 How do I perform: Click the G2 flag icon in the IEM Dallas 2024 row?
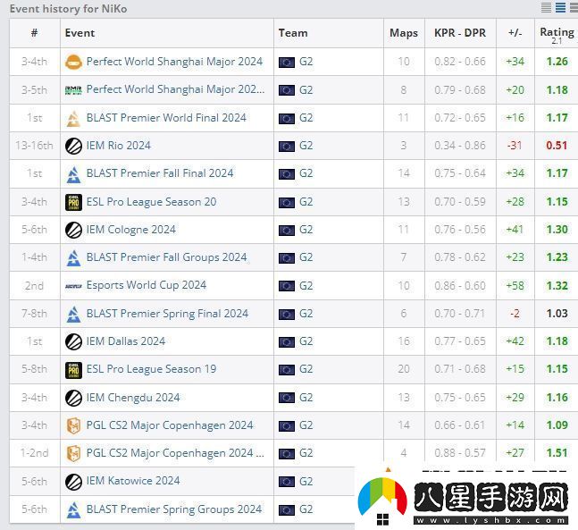pos(287,342)
